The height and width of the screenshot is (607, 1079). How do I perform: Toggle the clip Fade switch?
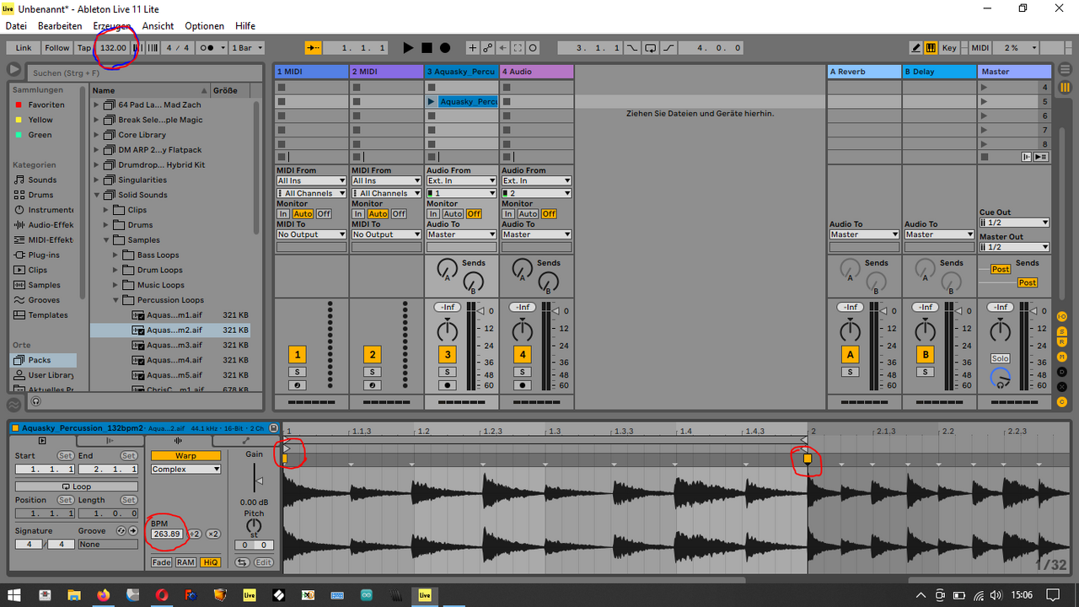[161, 562]
